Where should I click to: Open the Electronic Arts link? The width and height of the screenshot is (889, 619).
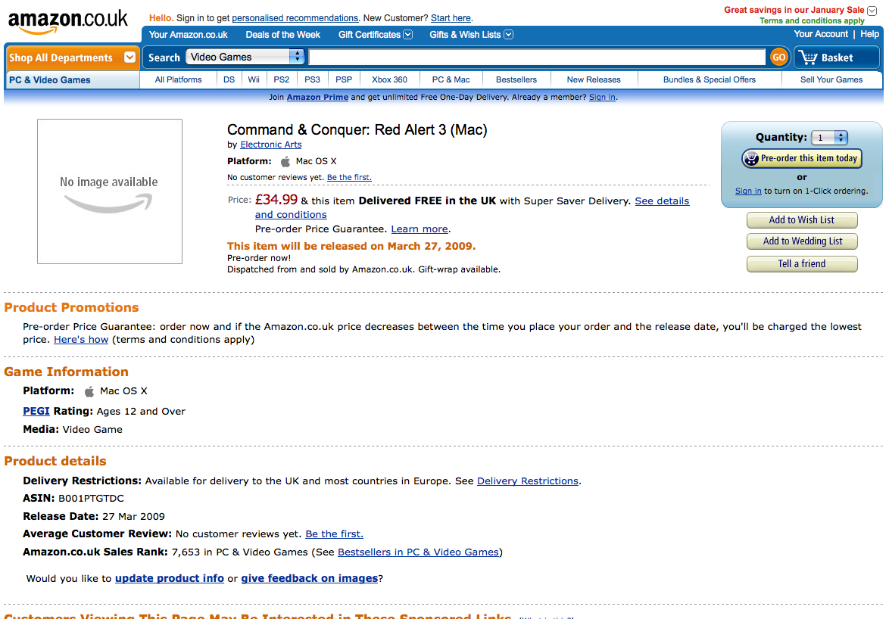click(x=271, y=145)
